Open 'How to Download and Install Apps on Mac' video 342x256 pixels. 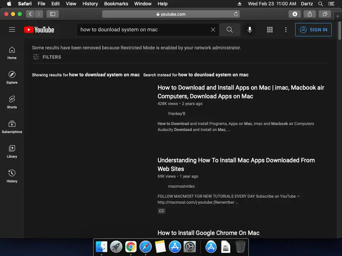tap(241, 92)
